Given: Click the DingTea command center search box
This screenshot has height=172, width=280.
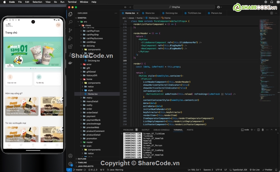Looking at the screenshot, I should pos(174,7).
